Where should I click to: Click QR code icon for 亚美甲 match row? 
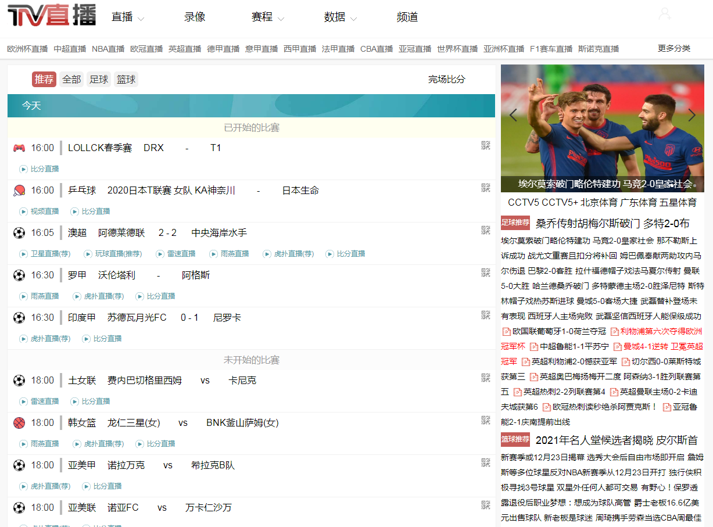click(x=486, y=463)
